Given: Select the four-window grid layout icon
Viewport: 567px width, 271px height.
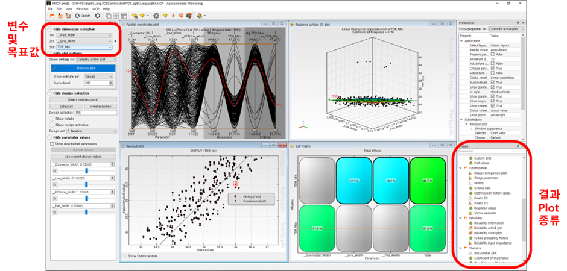Looking at the screenshot, I should pyautogui.click(x=116, y=15).
